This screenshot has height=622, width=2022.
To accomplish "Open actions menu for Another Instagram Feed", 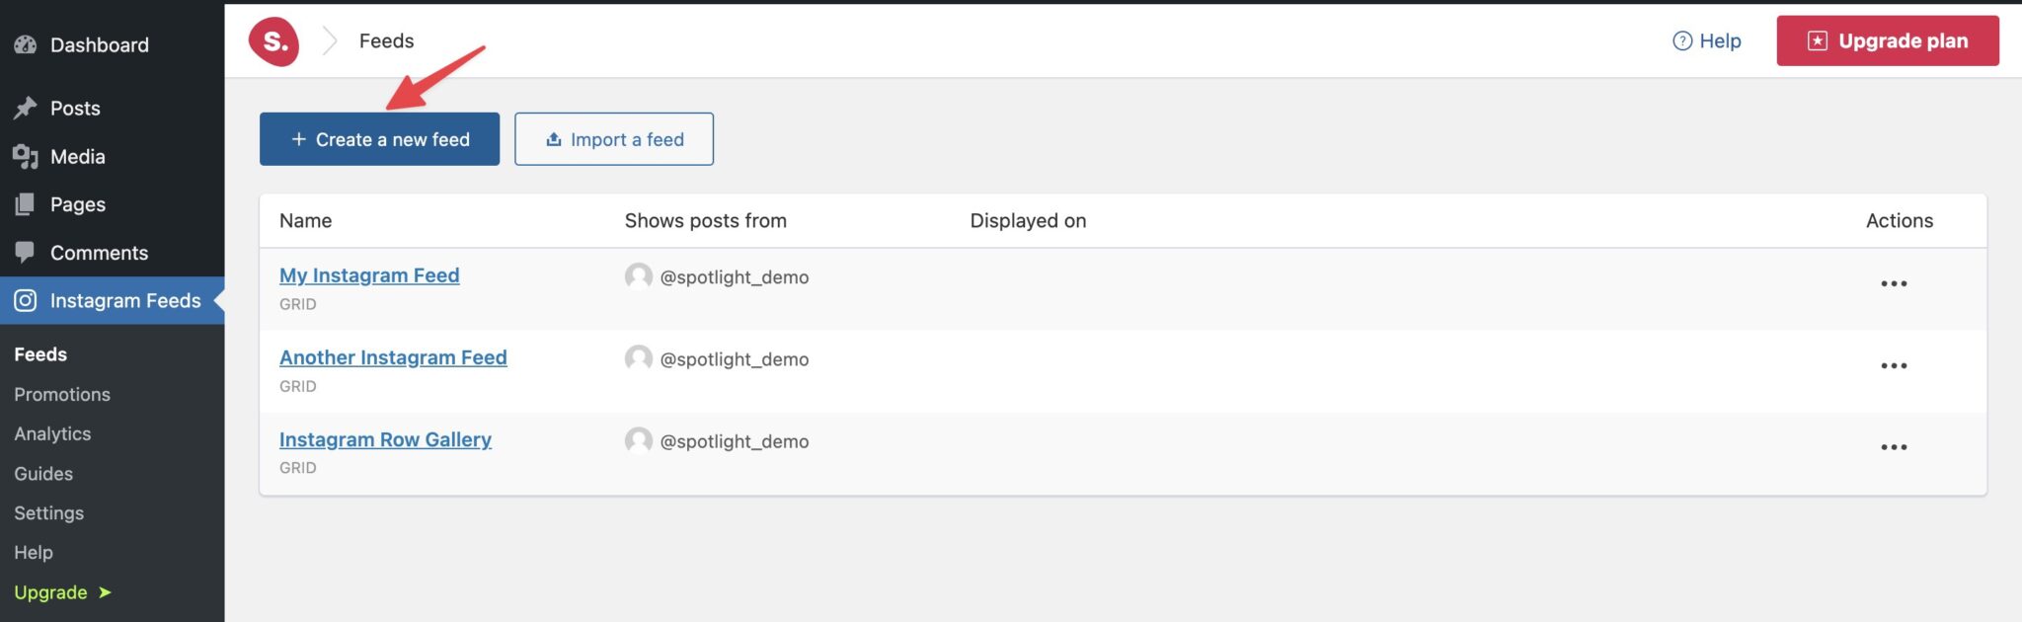I will [x=1894, y=365].
